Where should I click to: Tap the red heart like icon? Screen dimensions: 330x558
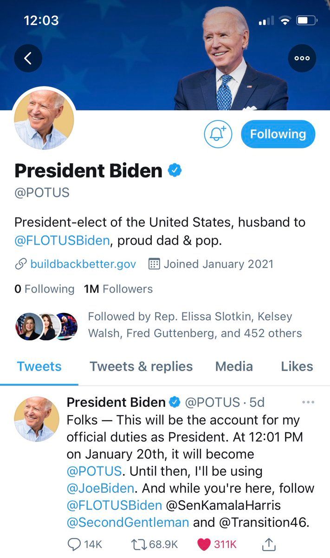click(x=204, y=545)
